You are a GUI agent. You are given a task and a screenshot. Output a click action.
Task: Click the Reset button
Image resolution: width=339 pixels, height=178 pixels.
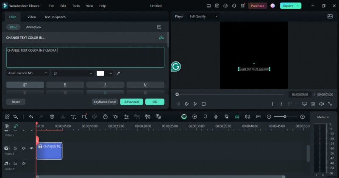[16, 102]
